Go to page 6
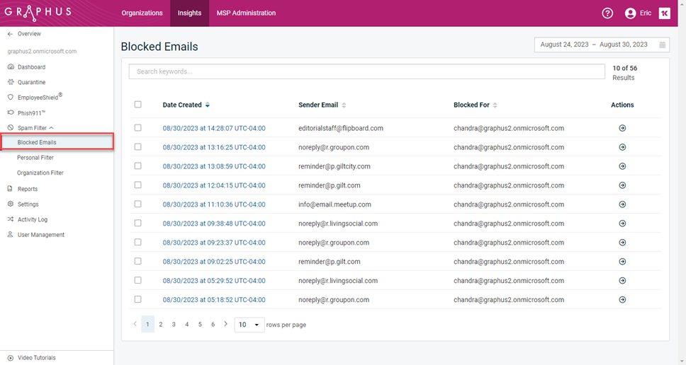 [x=213, y=325]
